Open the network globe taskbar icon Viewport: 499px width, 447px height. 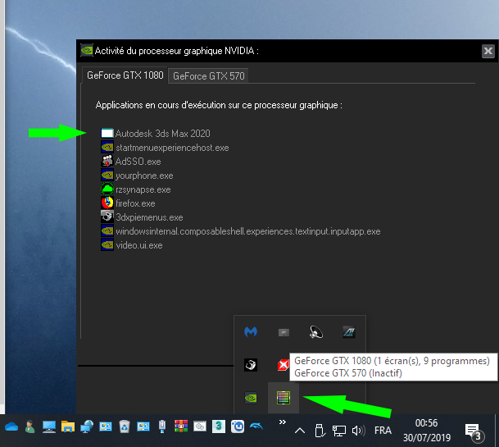[x=87, y=426]
